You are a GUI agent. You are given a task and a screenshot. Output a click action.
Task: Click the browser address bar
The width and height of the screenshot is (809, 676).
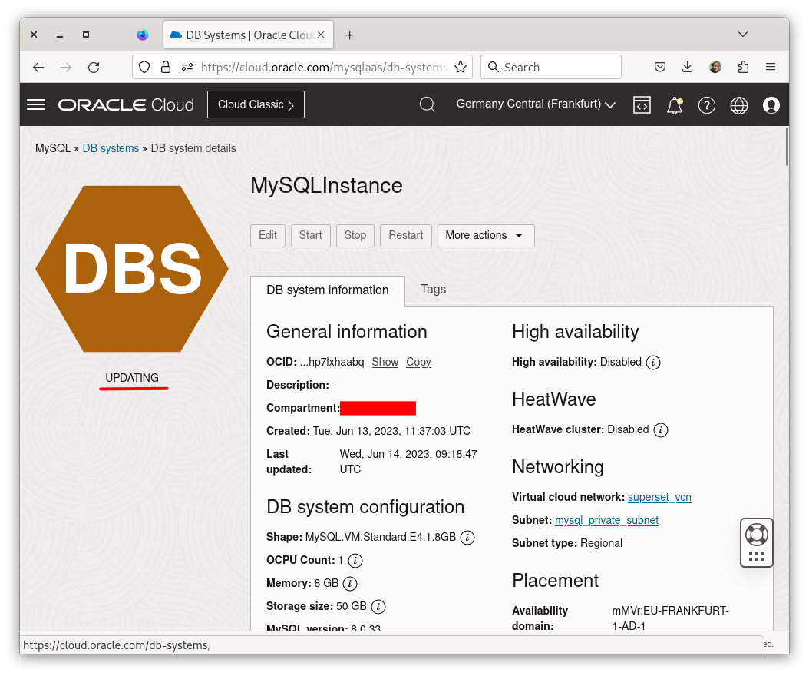coord(322,67)
